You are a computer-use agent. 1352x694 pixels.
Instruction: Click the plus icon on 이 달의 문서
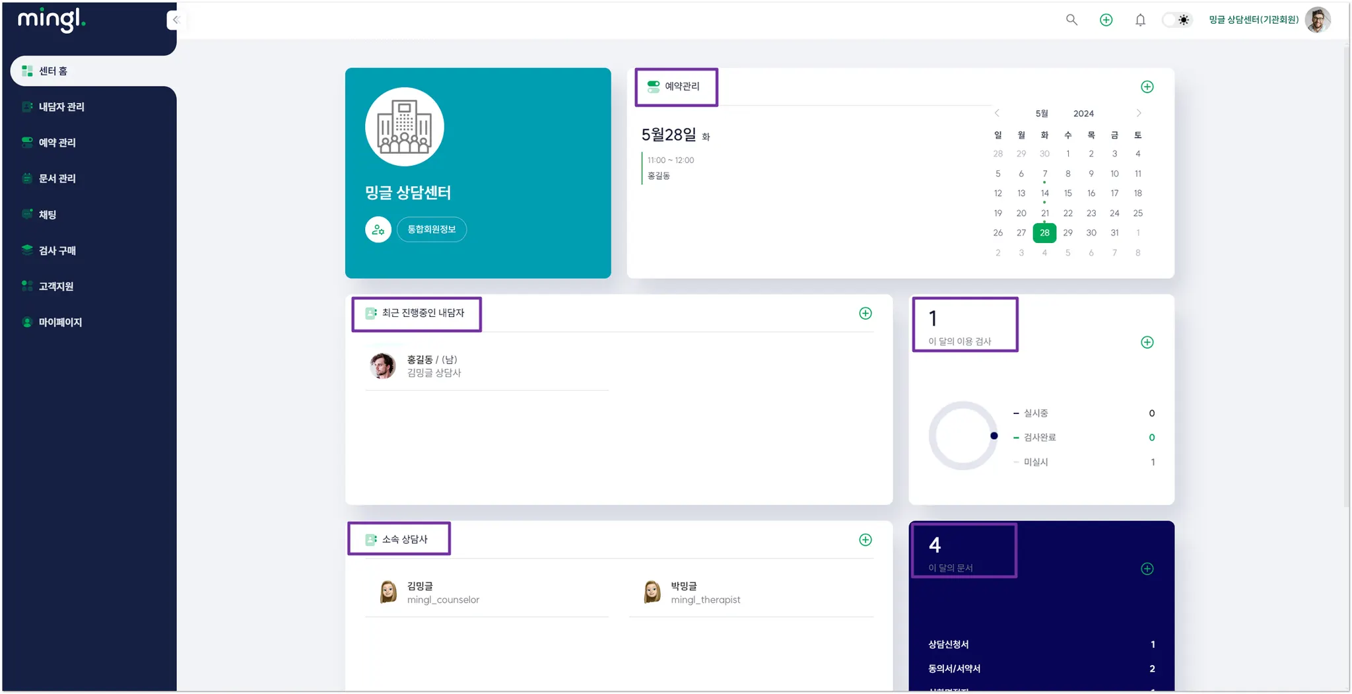coord(1147,569)
